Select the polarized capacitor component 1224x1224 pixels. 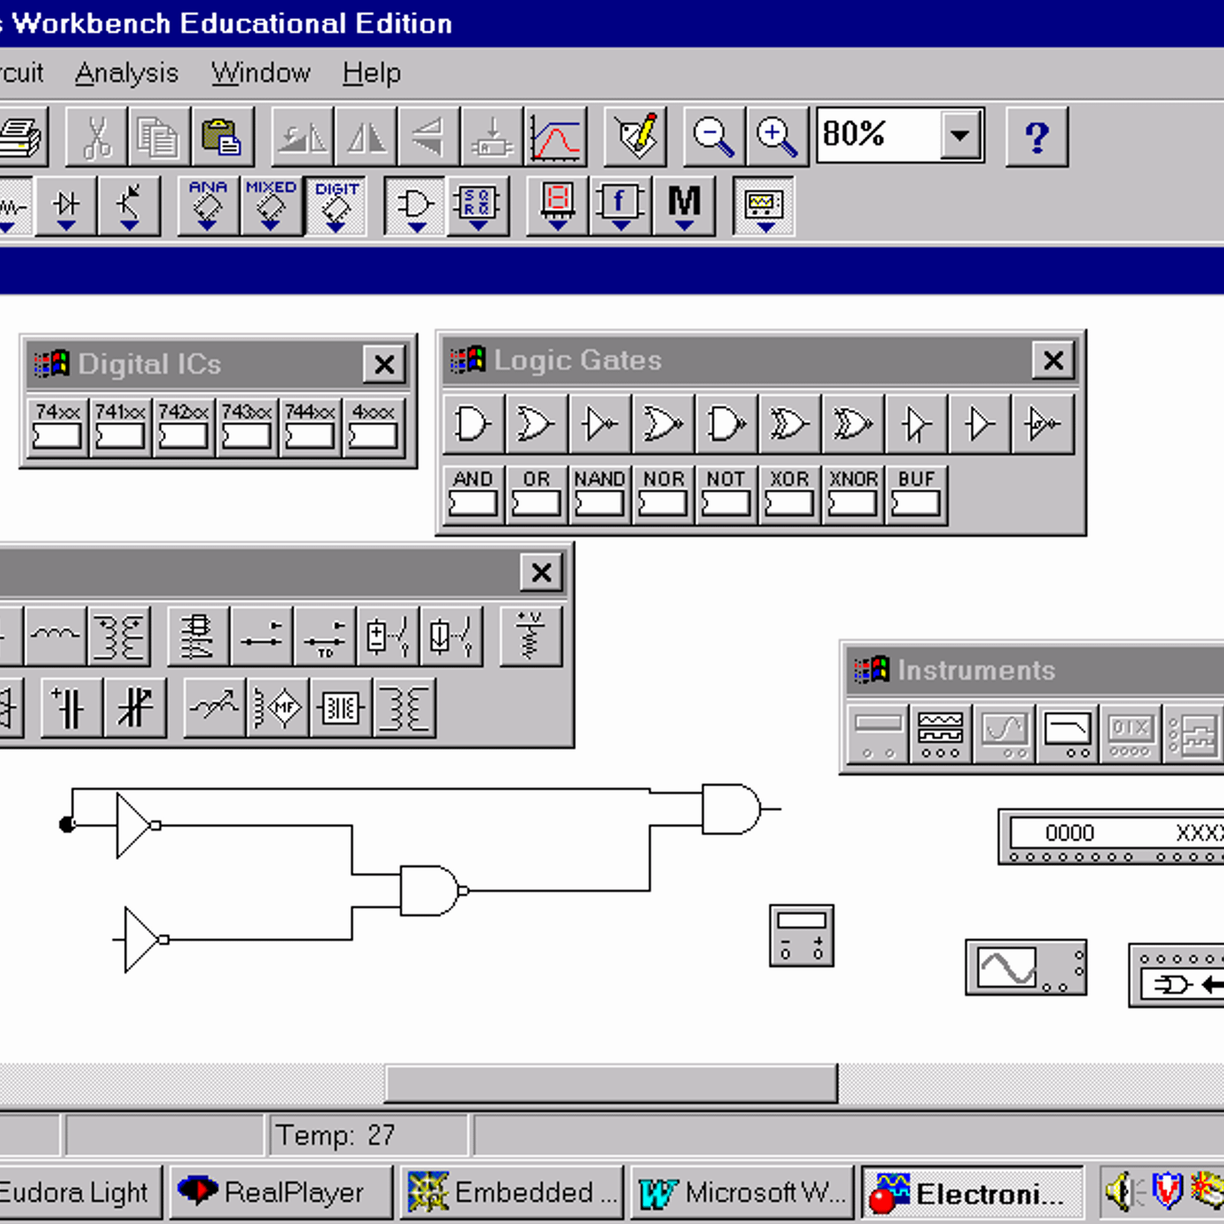[71, 708]
